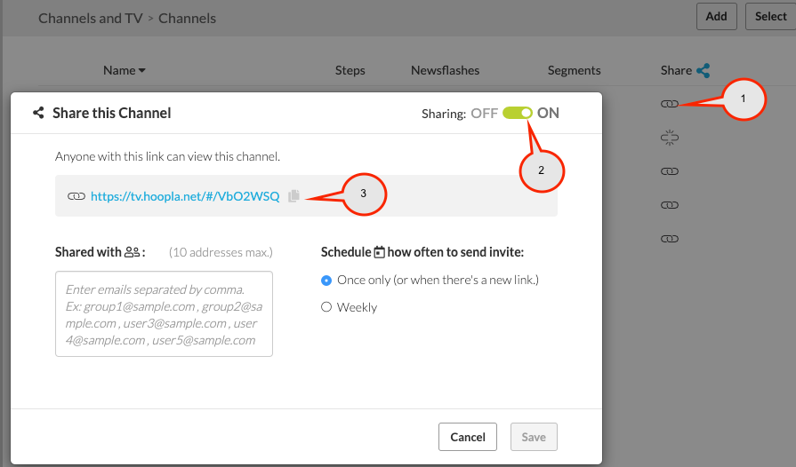Screen dimensions: 796x467
Task: Click the people icon next to Shared with
Action: click(x=132, y=252)
